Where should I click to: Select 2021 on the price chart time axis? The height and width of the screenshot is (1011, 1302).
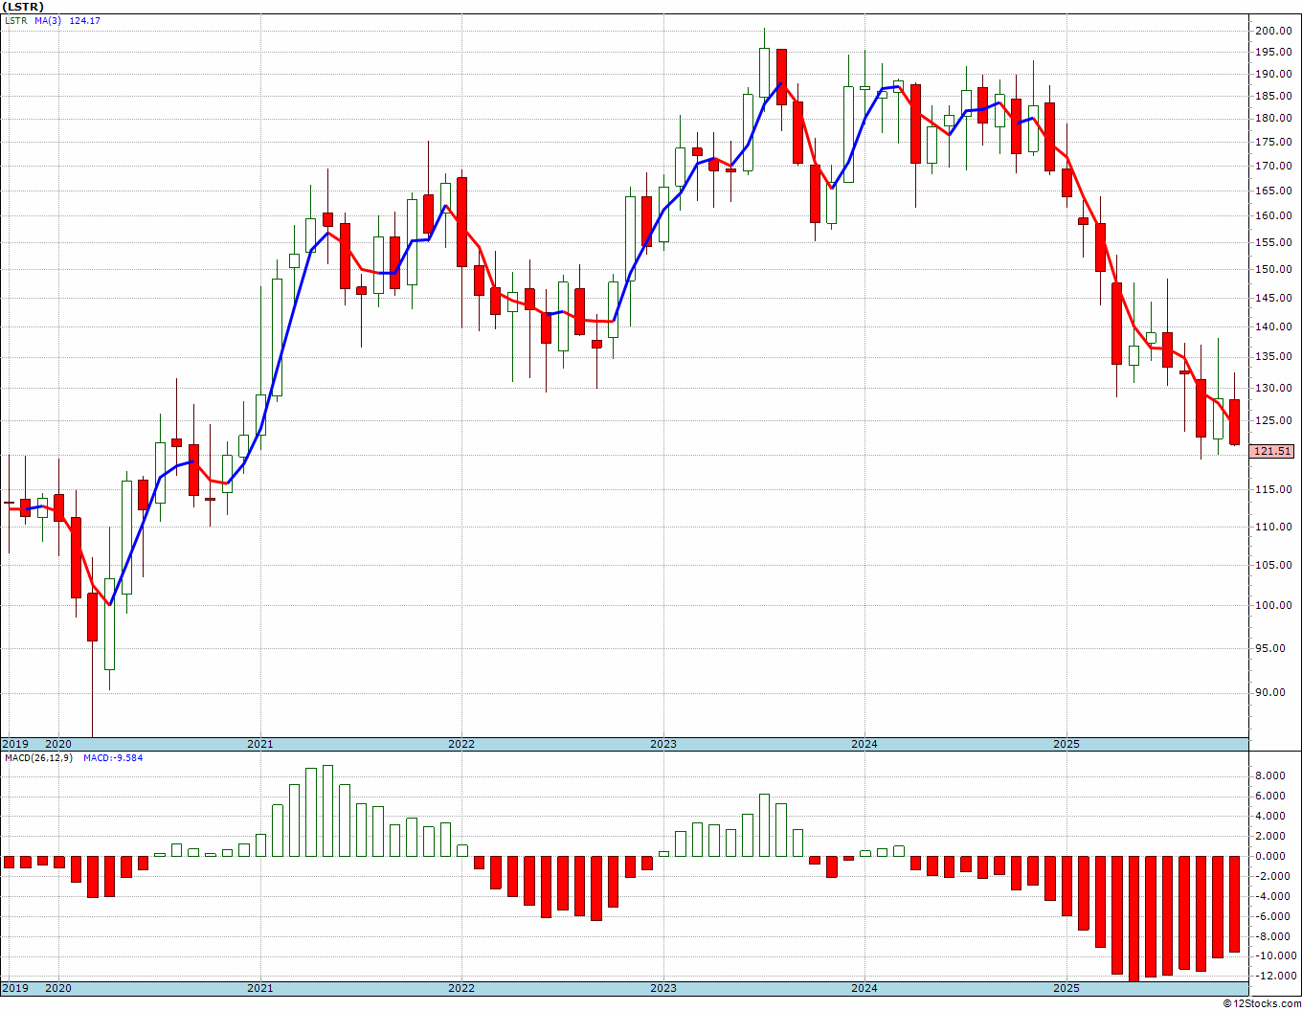tap(259, 744)
